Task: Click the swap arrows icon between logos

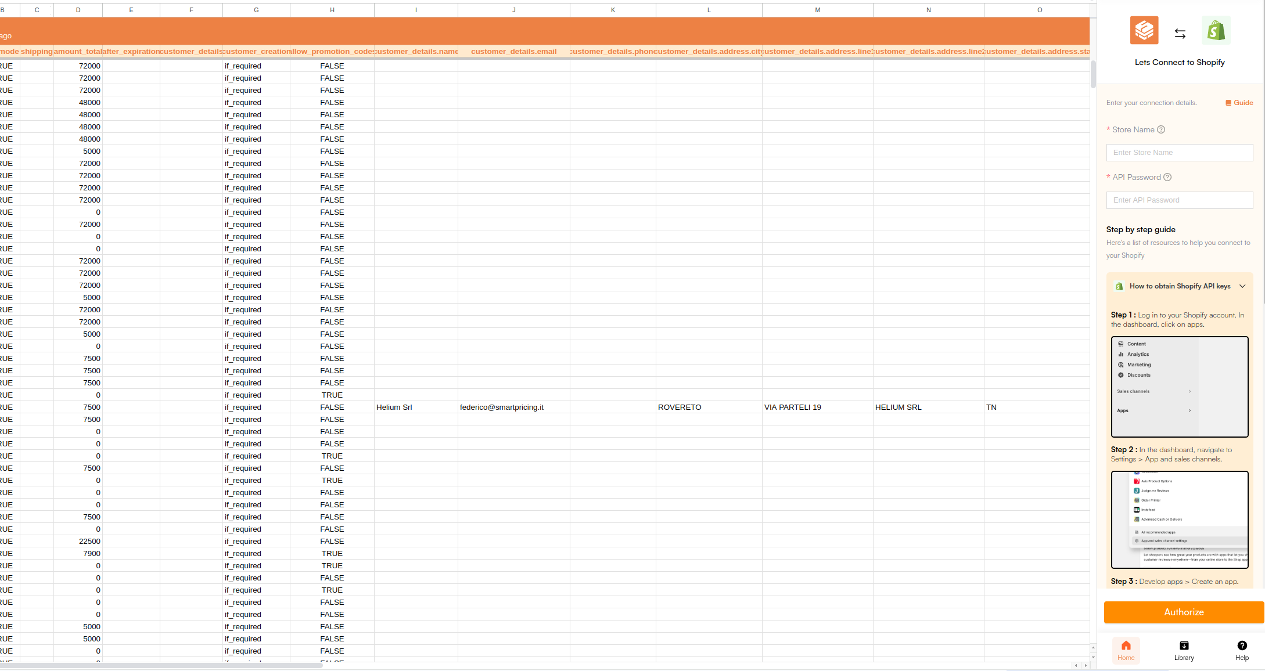Action: click(x=1180, y=34)
